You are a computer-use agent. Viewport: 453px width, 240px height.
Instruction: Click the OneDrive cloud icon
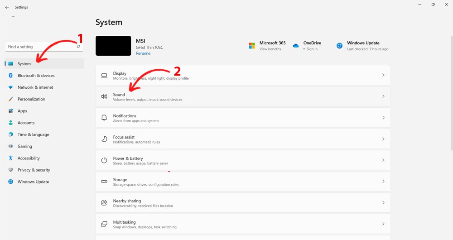tap(295, 46)
